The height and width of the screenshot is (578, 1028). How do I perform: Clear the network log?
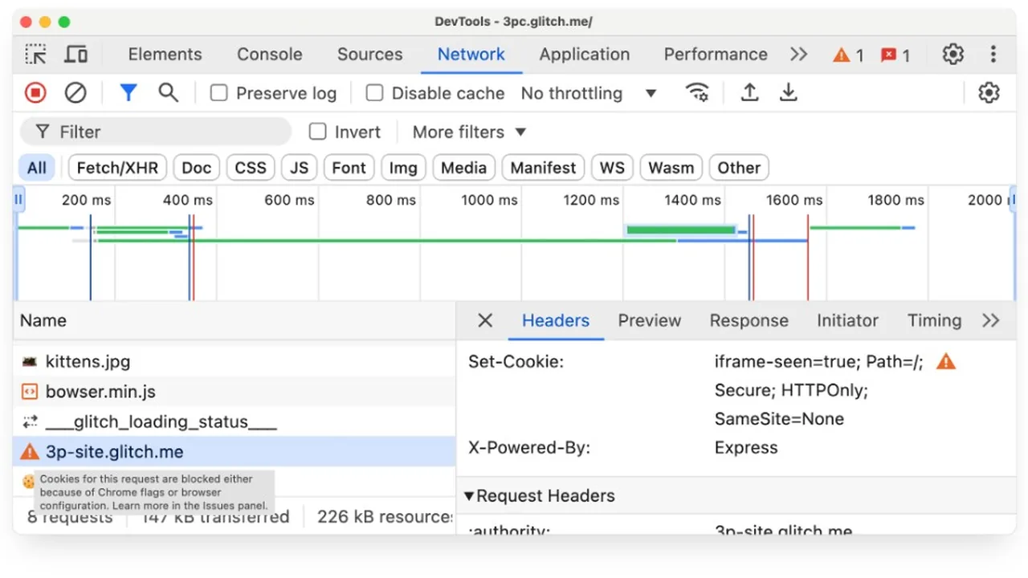(75, 93)
